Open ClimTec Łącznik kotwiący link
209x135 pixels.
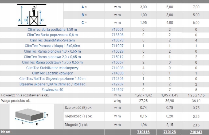[x=52, y=73]
